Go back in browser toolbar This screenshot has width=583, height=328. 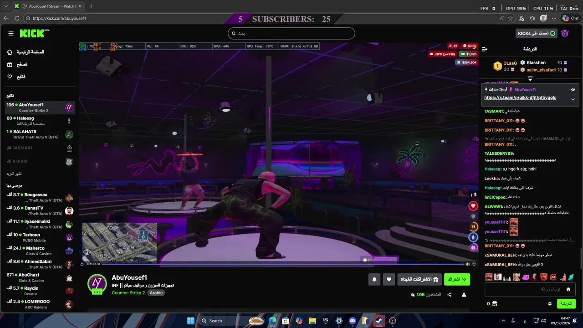(x=6, y=18)
